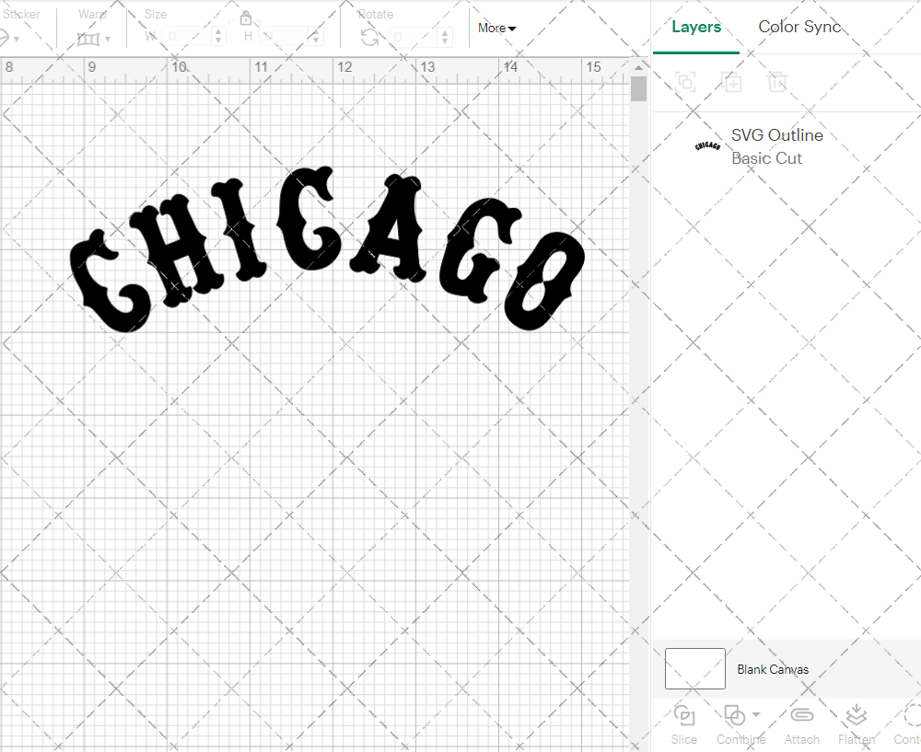Open the Sticker tool dropdown
Image resolution: width=921 pixels, height=752 pixels.
[16, 40]
